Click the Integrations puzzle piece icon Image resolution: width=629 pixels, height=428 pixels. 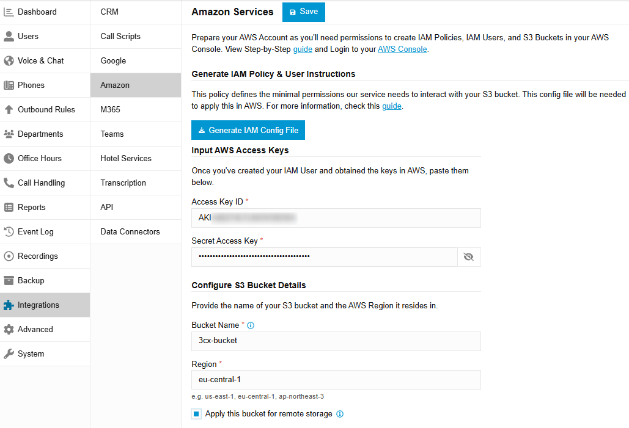pos(9,305)
